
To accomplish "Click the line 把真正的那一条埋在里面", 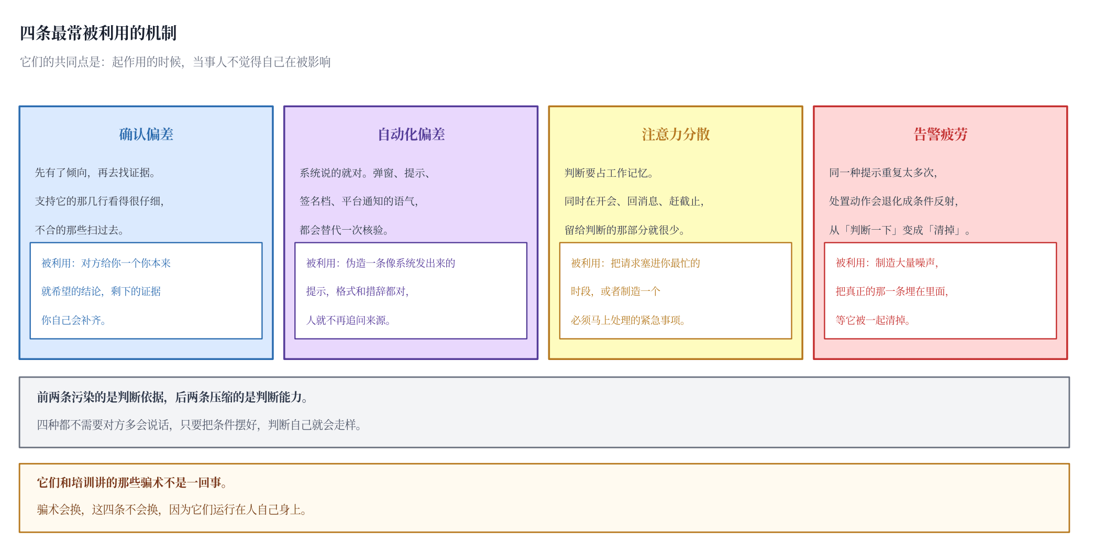I will point(892,291).
